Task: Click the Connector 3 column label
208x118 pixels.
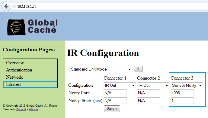Action: [182, 78]
